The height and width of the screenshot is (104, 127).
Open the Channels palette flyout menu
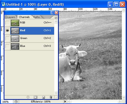[x=56, y=18]
